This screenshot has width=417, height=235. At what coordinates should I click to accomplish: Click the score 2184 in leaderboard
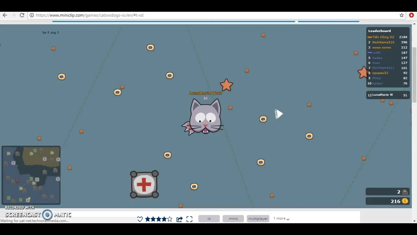(403, 37)
